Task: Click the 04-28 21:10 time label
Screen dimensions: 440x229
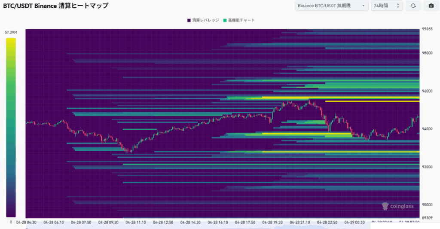Action: [x=299, y=222]
